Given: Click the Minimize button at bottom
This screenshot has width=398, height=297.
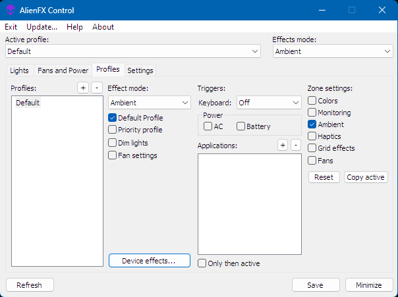Looking at the screenshot, I should click(369, 285).
